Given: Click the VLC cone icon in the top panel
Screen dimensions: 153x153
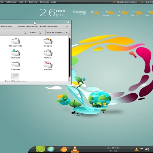Looking at the screenshot, I should pos(142,2).
